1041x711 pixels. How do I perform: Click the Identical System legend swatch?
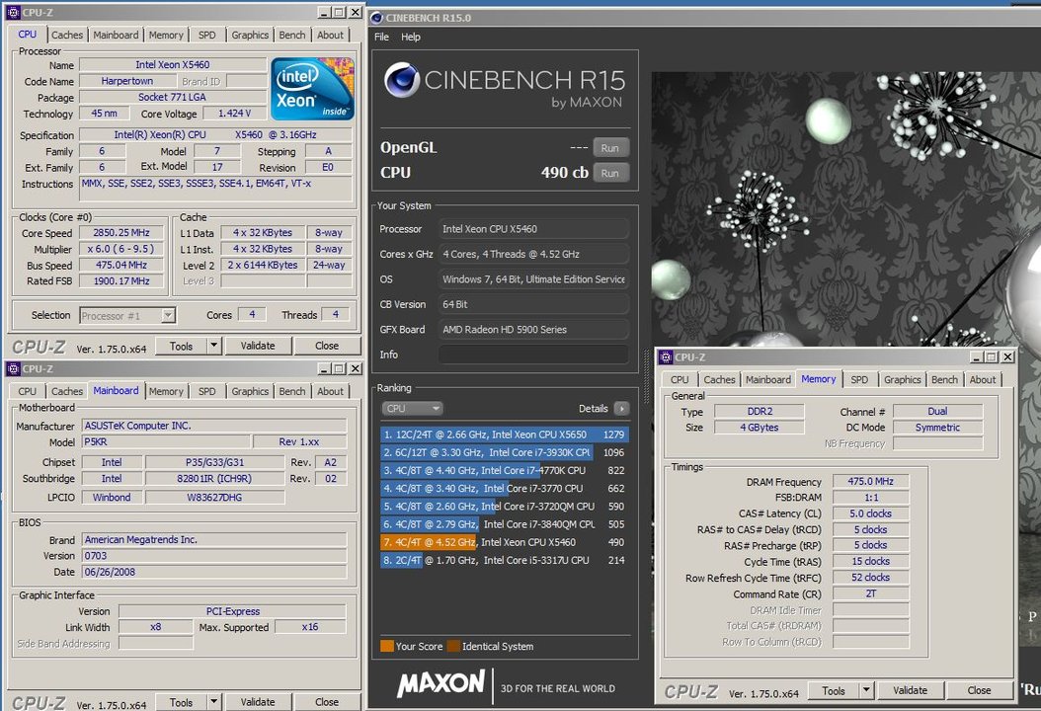[452, 647]
